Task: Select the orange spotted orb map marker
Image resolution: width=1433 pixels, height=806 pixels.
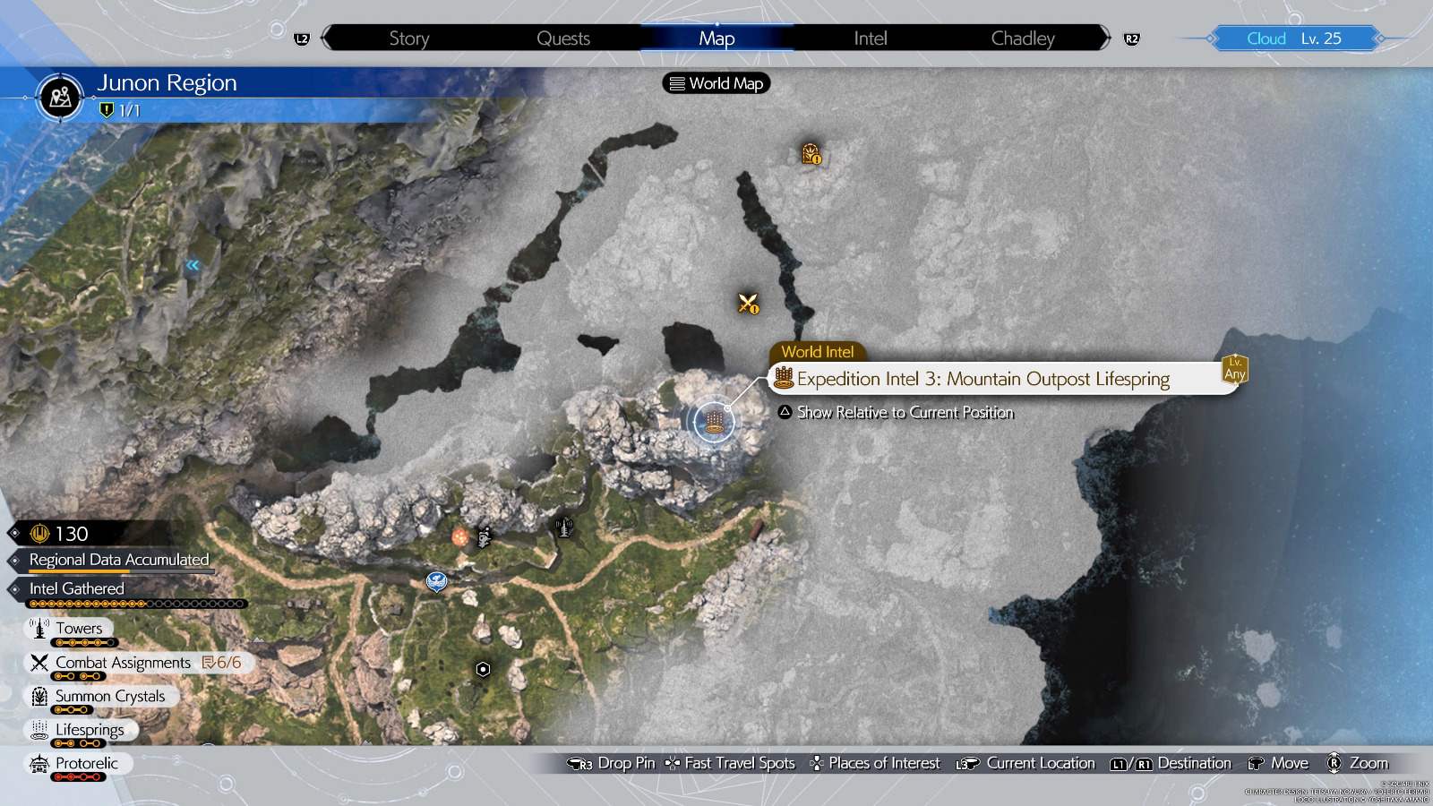Action: 459,537
